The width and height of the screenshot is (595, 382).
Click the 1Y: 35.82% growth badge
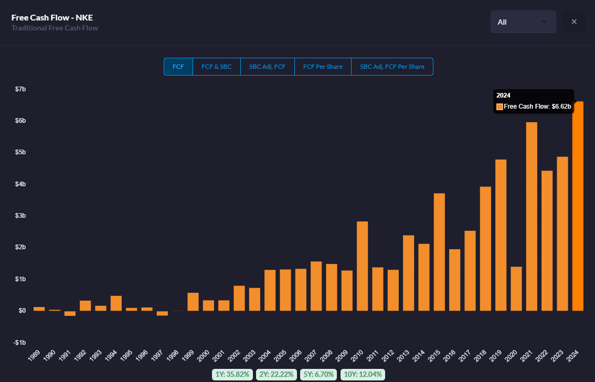pos(232,375)
